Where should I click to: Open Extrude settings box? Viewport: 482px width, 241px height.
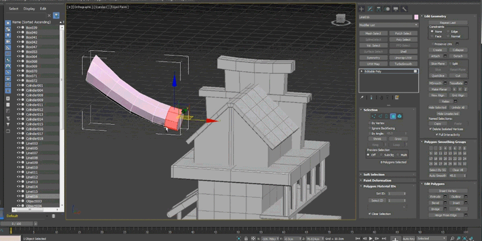point(445,197)
